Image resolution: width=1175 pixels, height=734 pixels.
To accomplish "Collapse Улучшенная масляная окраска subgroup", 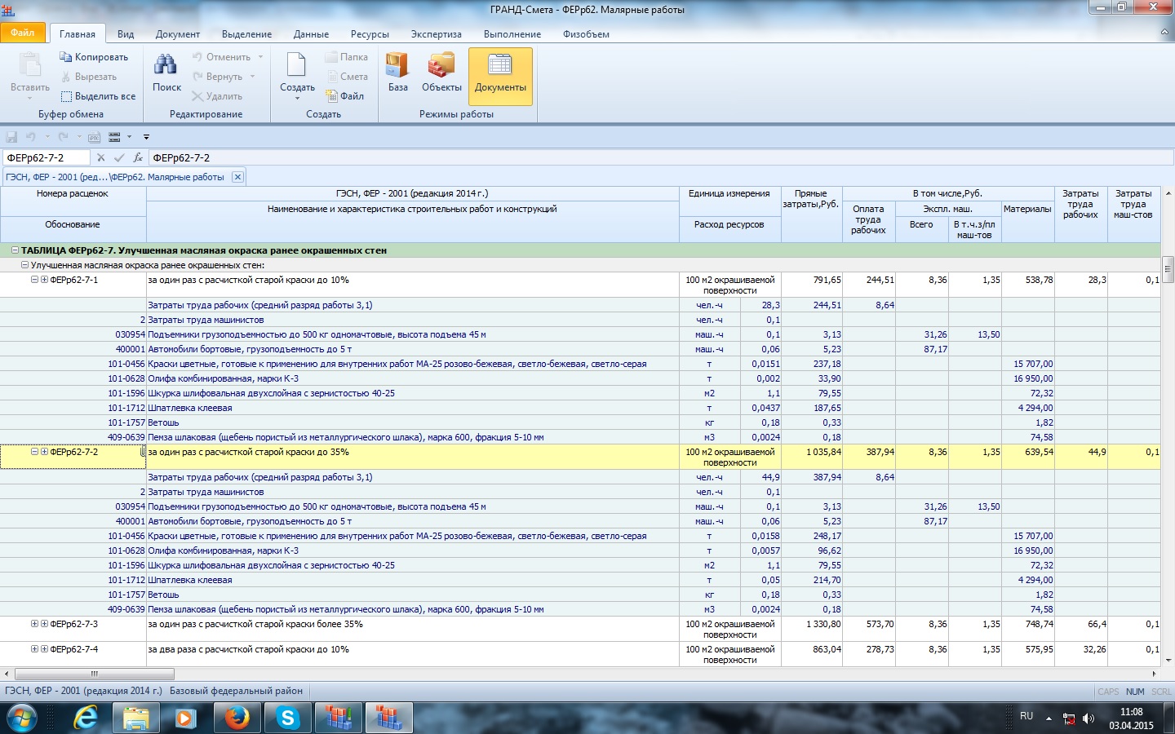I will (24, 265).
